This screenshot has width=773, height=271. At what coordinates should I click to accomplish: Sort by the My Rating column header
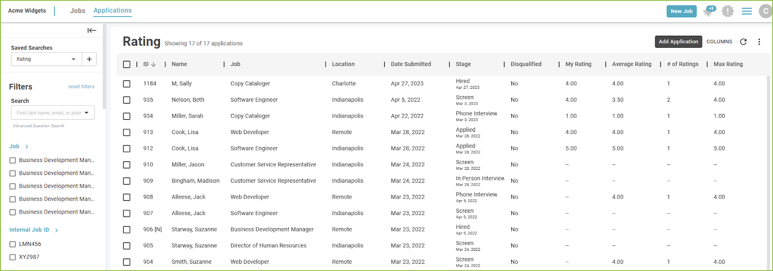tap(578, 64)
